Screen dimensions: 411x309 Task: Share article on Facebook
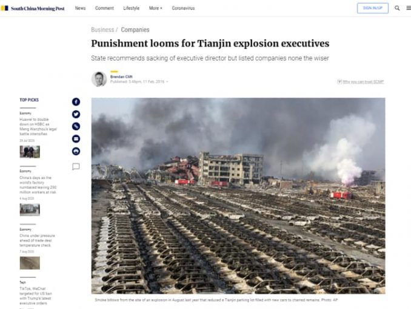click(76, 102)
